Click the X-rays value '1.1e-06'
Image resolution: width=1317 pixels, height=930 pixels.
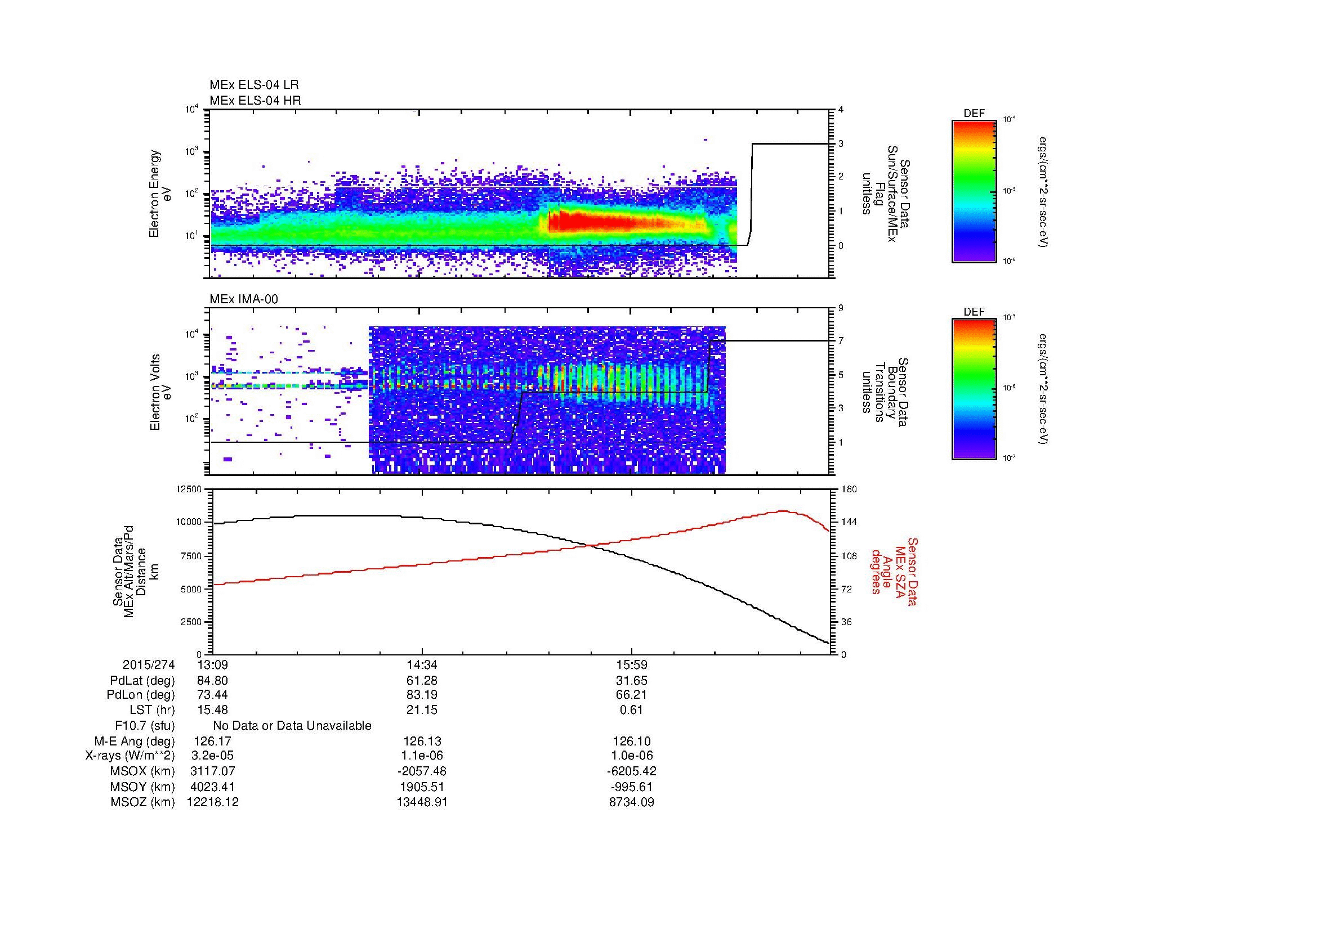coord(422,756)
